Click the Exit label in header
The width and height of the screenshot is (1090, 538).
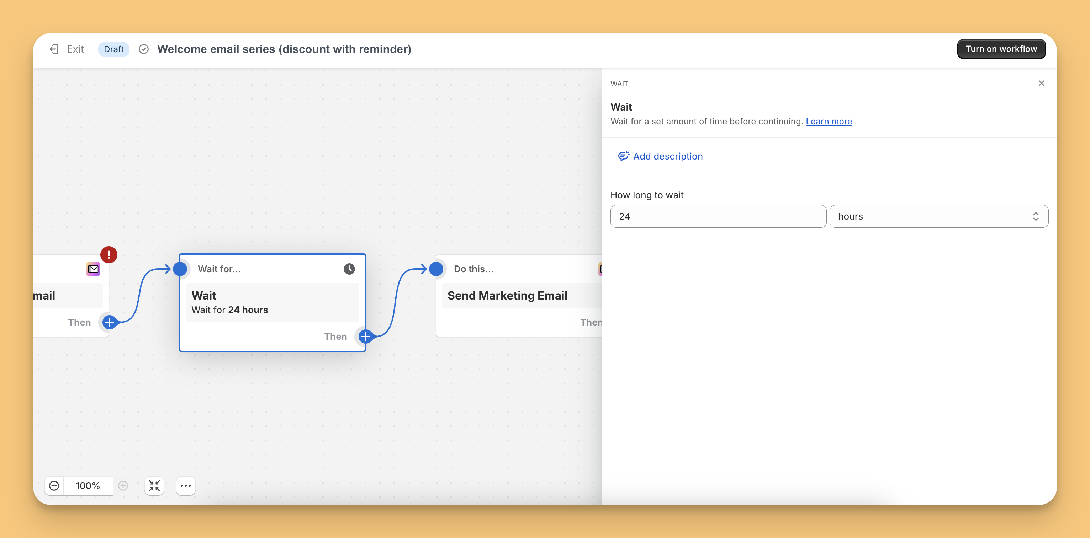click(x=75, y=49)
